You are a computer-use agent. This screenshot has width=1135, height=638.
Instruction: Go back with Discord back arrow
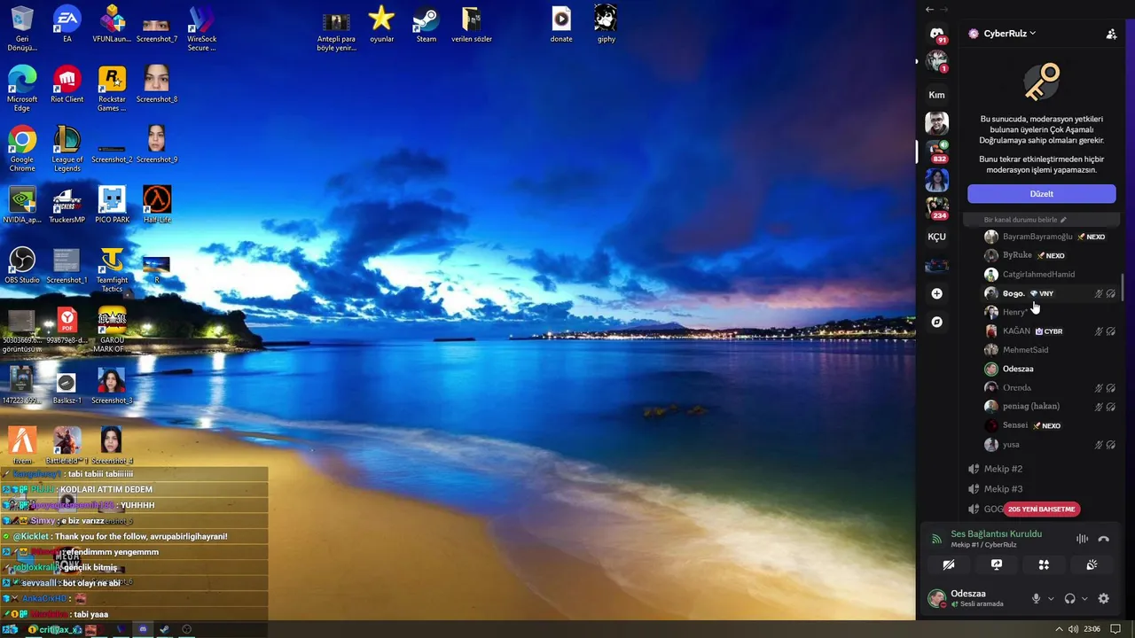pos(929,9)
